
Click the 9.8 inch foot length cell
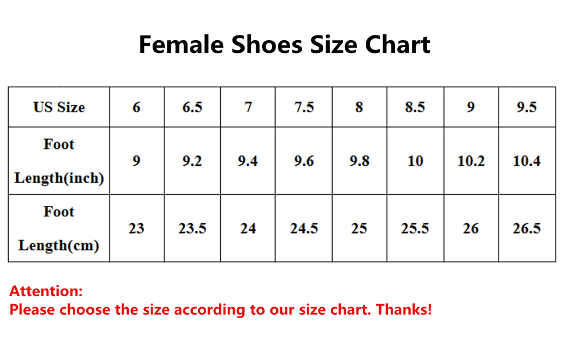click(x=359, y=161)
